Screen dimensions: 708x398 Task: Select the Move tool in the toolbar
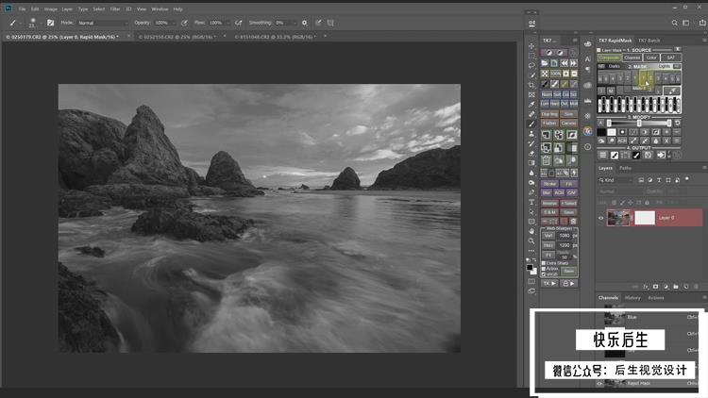[x=531, y=46]
